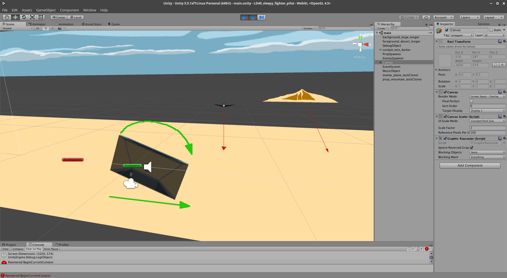Open Rect Transform gear settings
The width and height of the screenshot is (507, 278).
click(505, 41)
